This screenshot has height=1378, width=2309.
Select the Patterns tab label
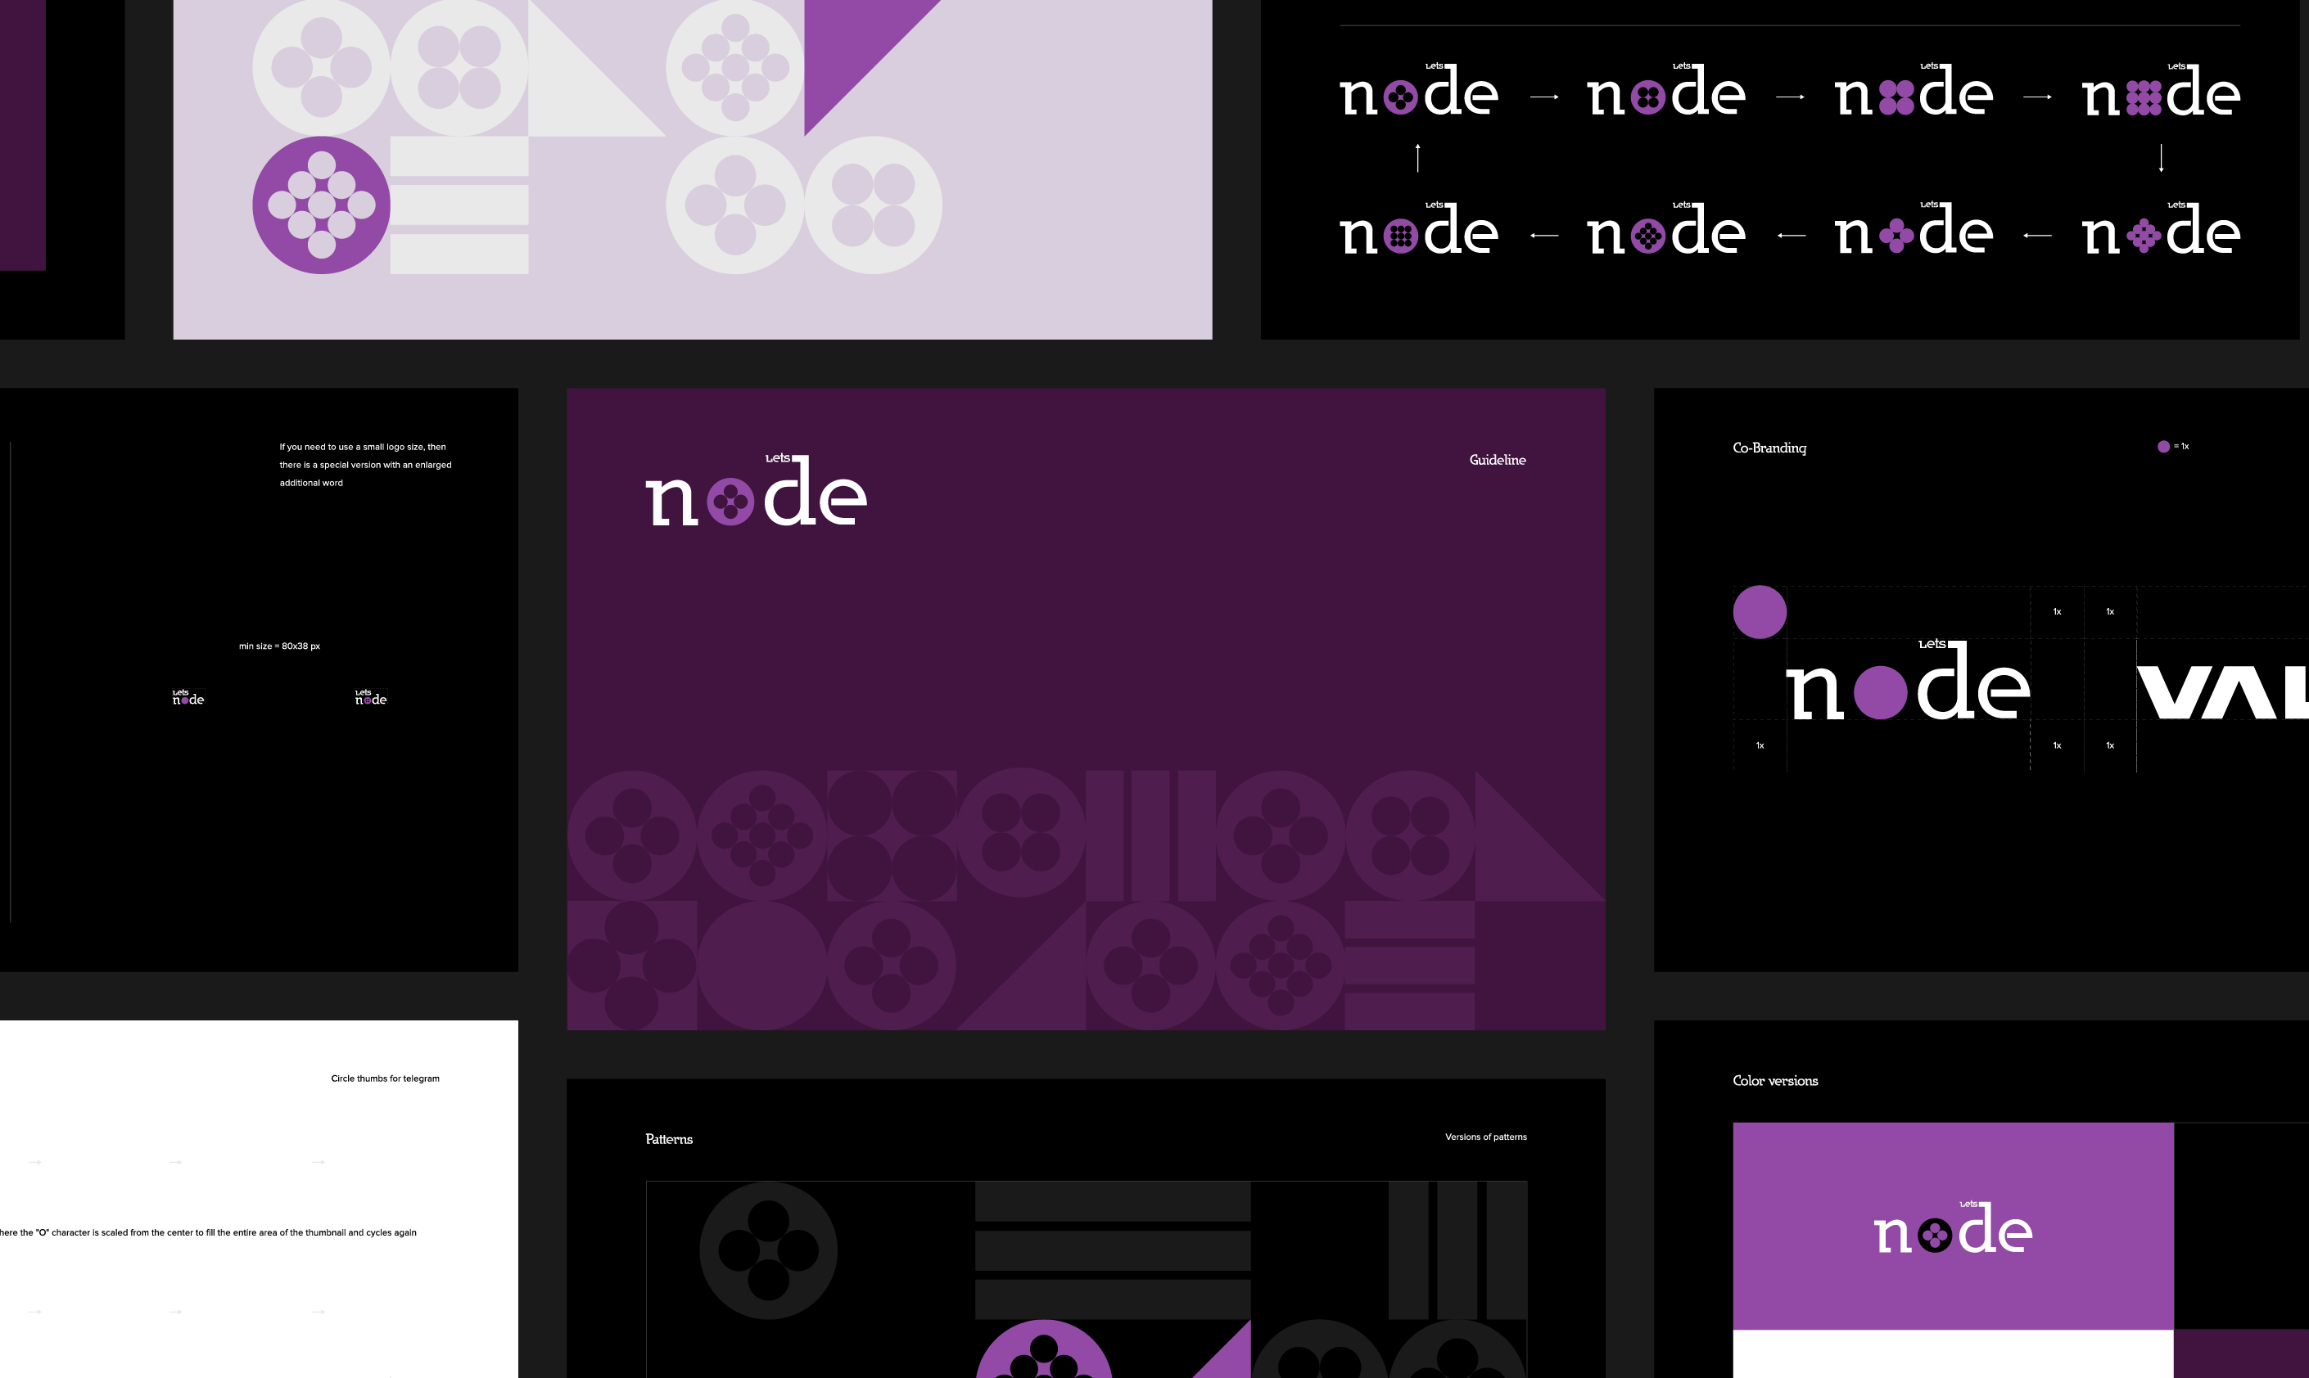click(670, 1137)
